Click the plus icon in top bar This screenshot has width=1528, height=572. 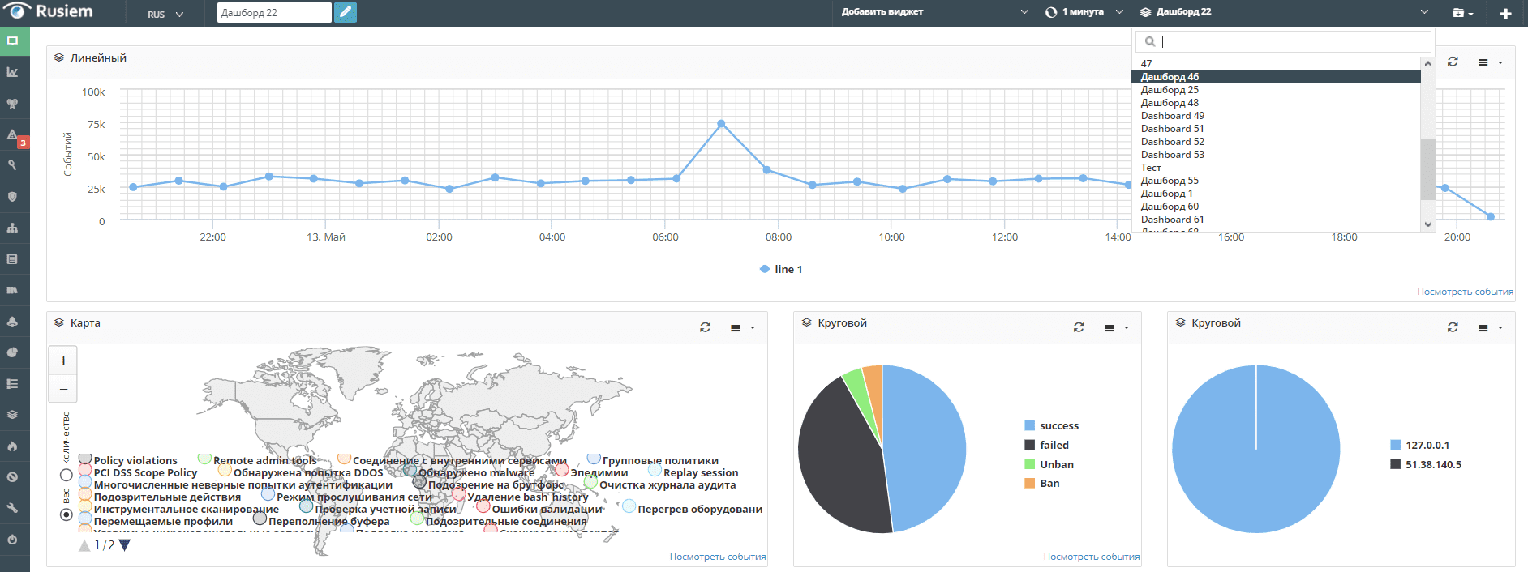(1505, 13)
